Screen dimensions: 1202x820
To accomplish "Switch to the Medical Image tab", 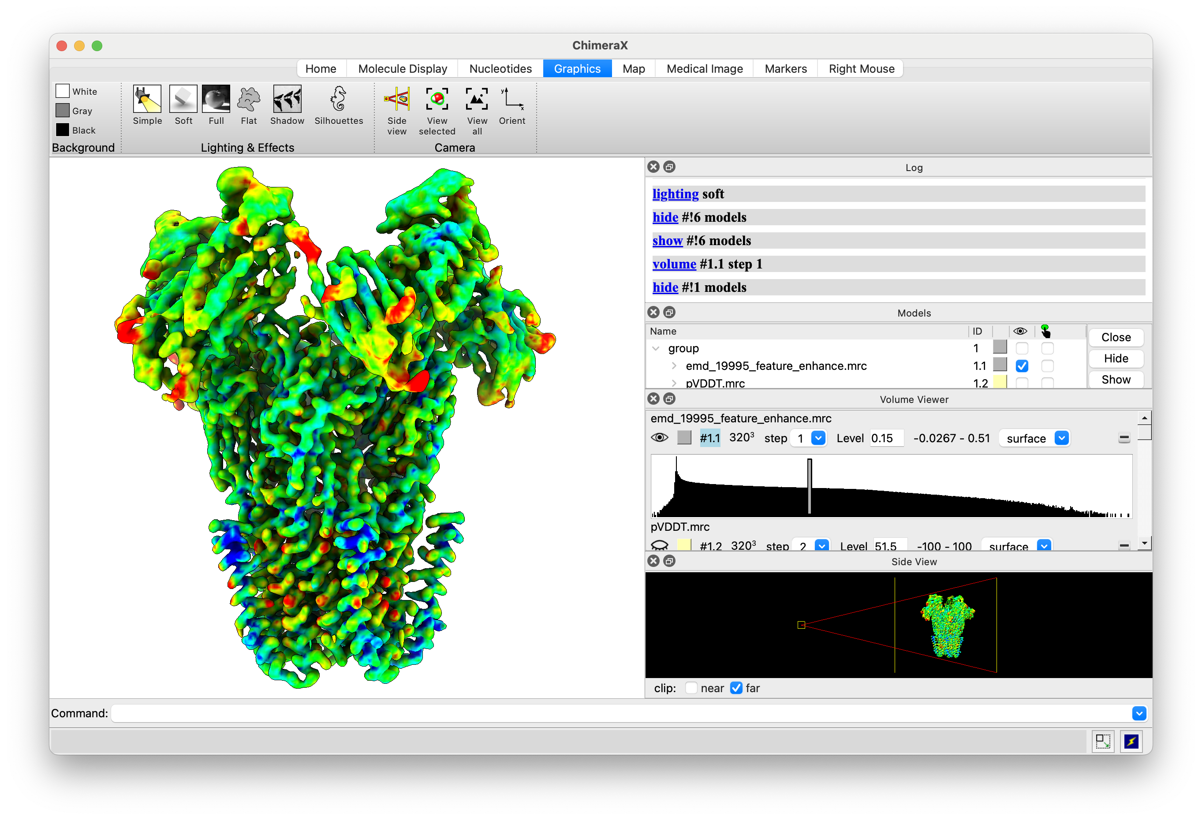I will point(705,69).
